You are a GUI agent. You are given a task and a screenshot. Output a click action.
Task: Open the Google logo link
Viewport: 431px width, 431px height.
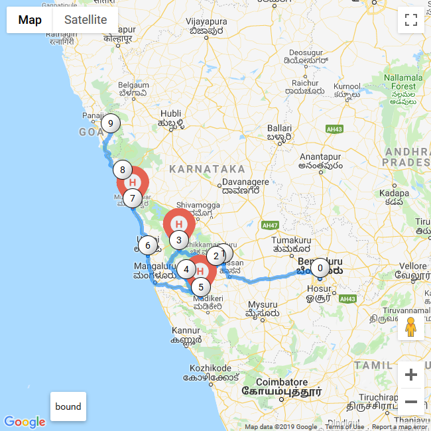25,422
